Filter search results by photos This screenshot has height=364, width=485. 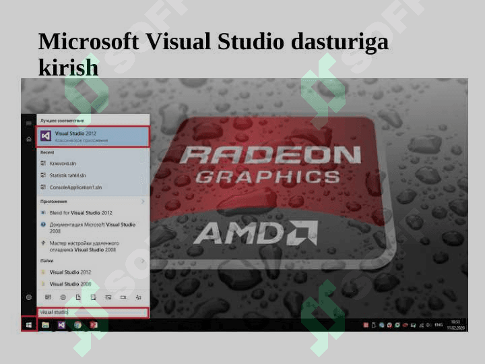pos(108,297)
